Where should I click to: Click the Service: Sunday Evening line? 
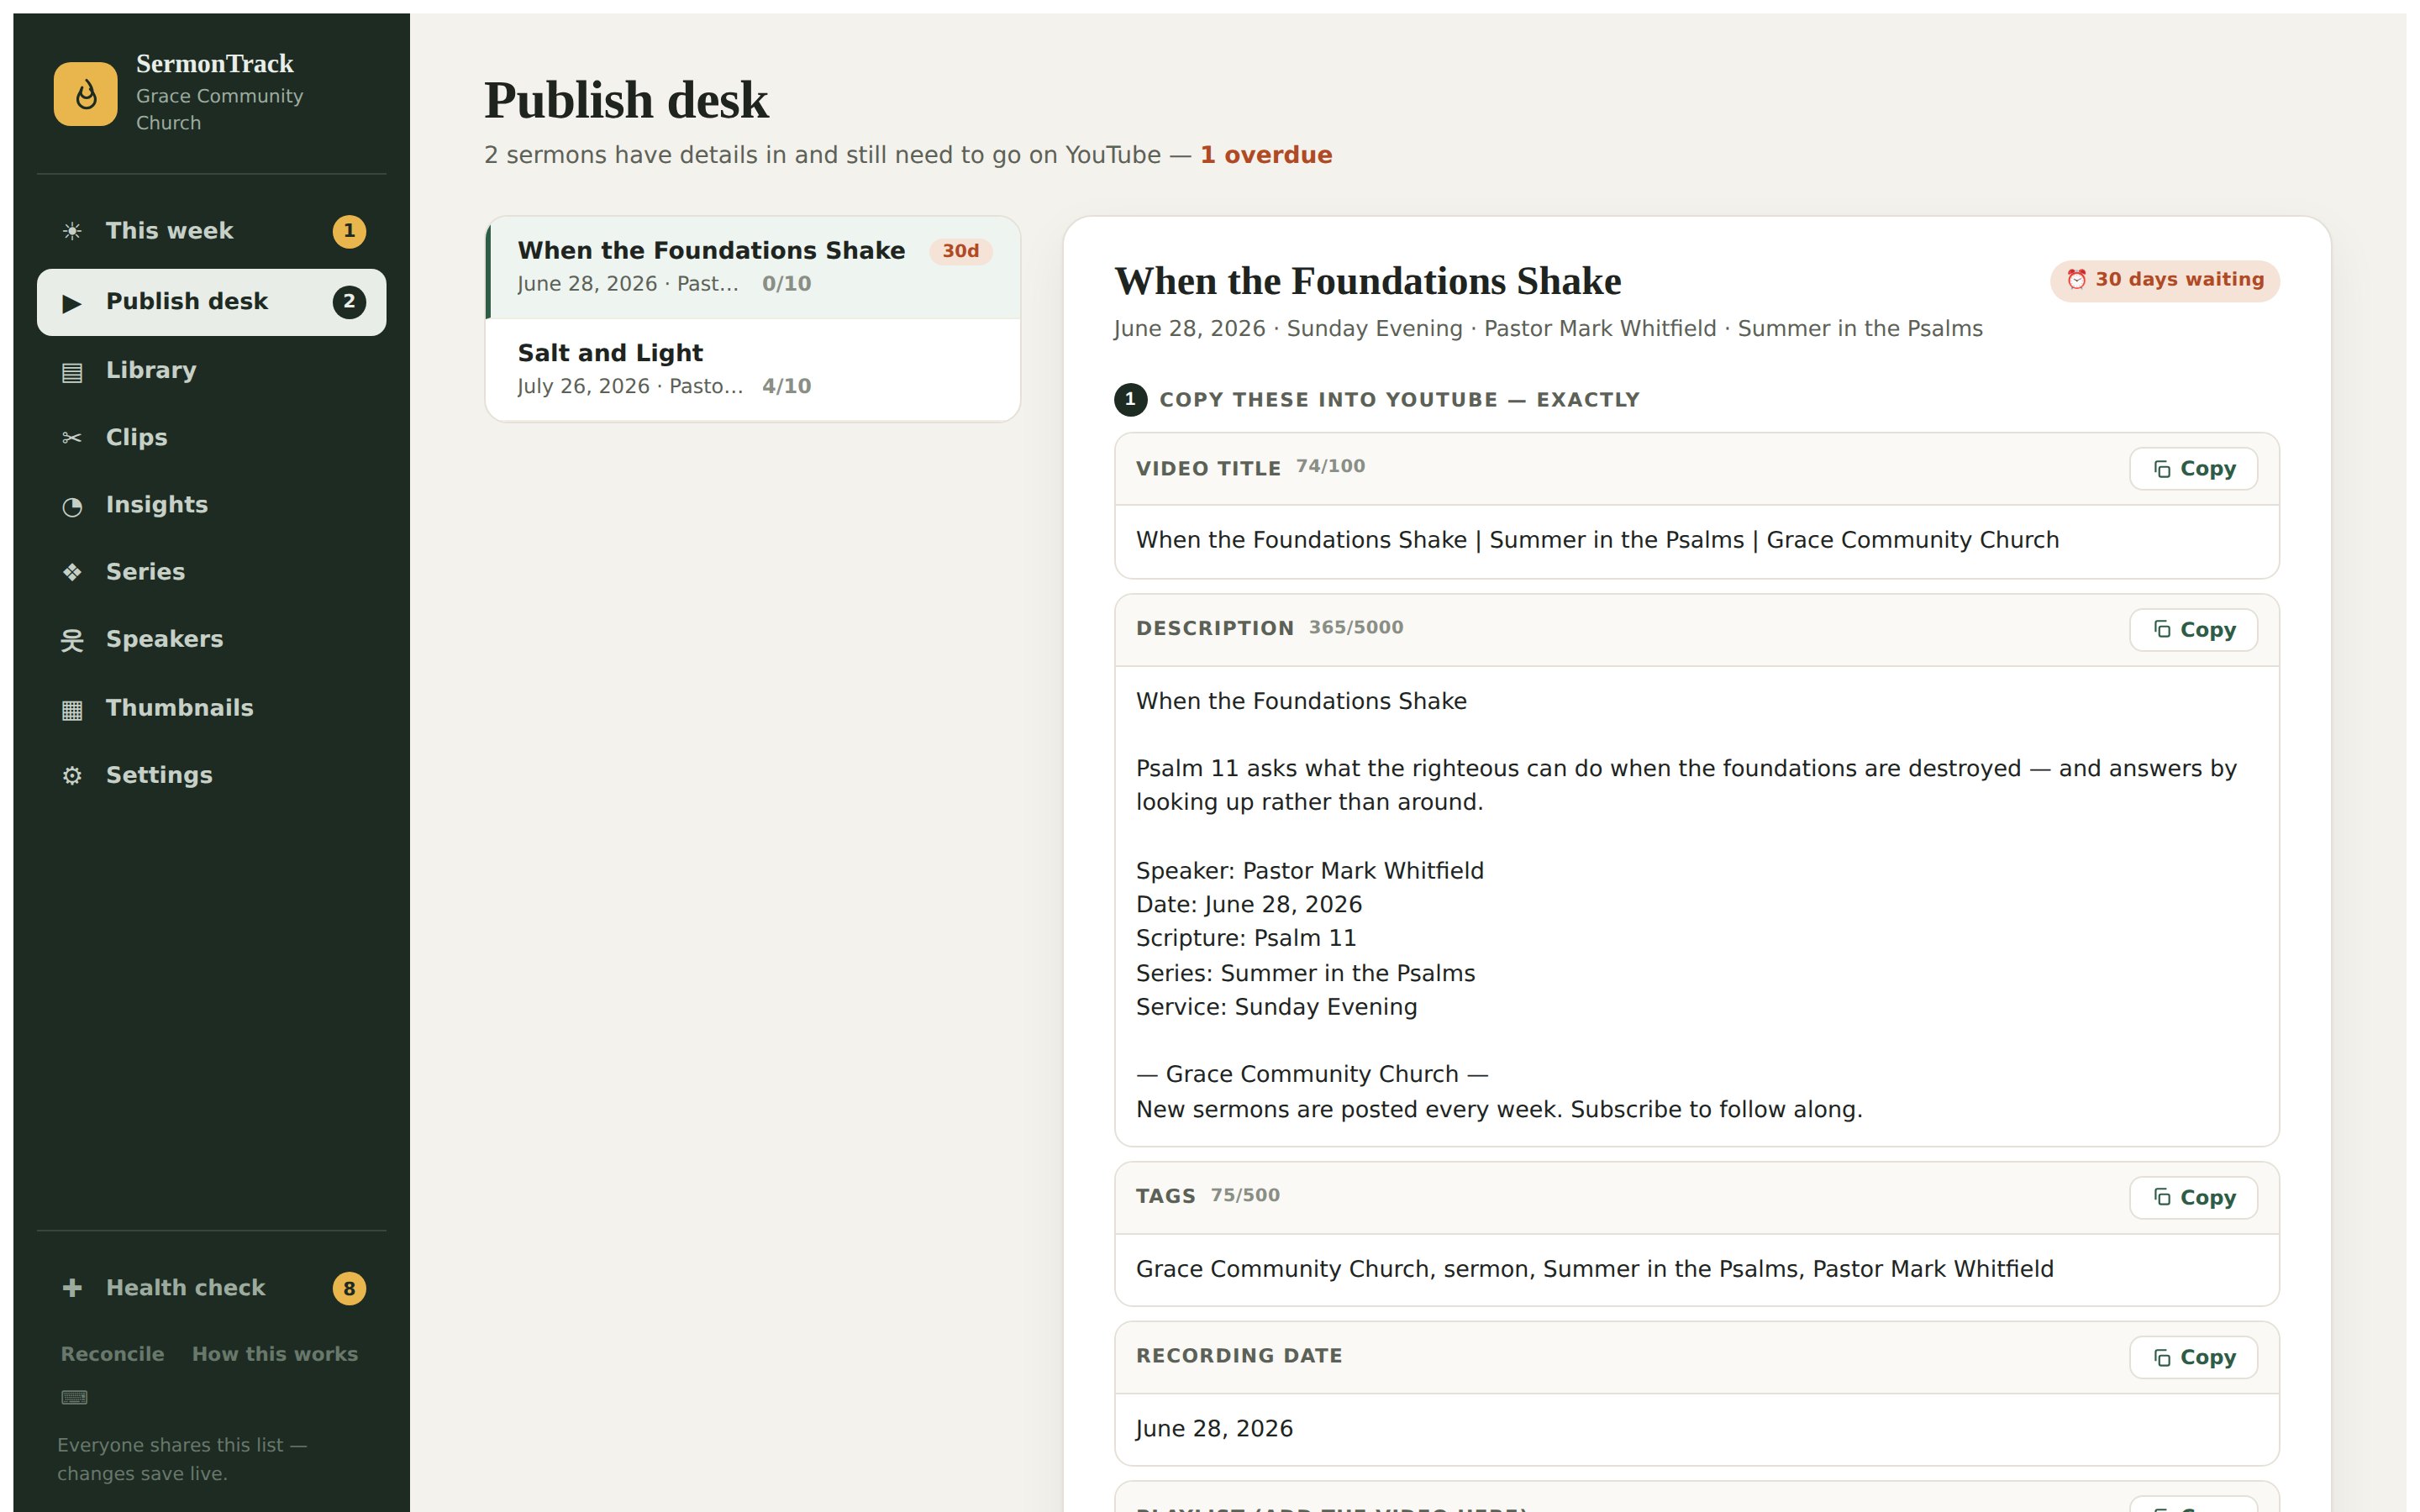click(1276, 1007)
